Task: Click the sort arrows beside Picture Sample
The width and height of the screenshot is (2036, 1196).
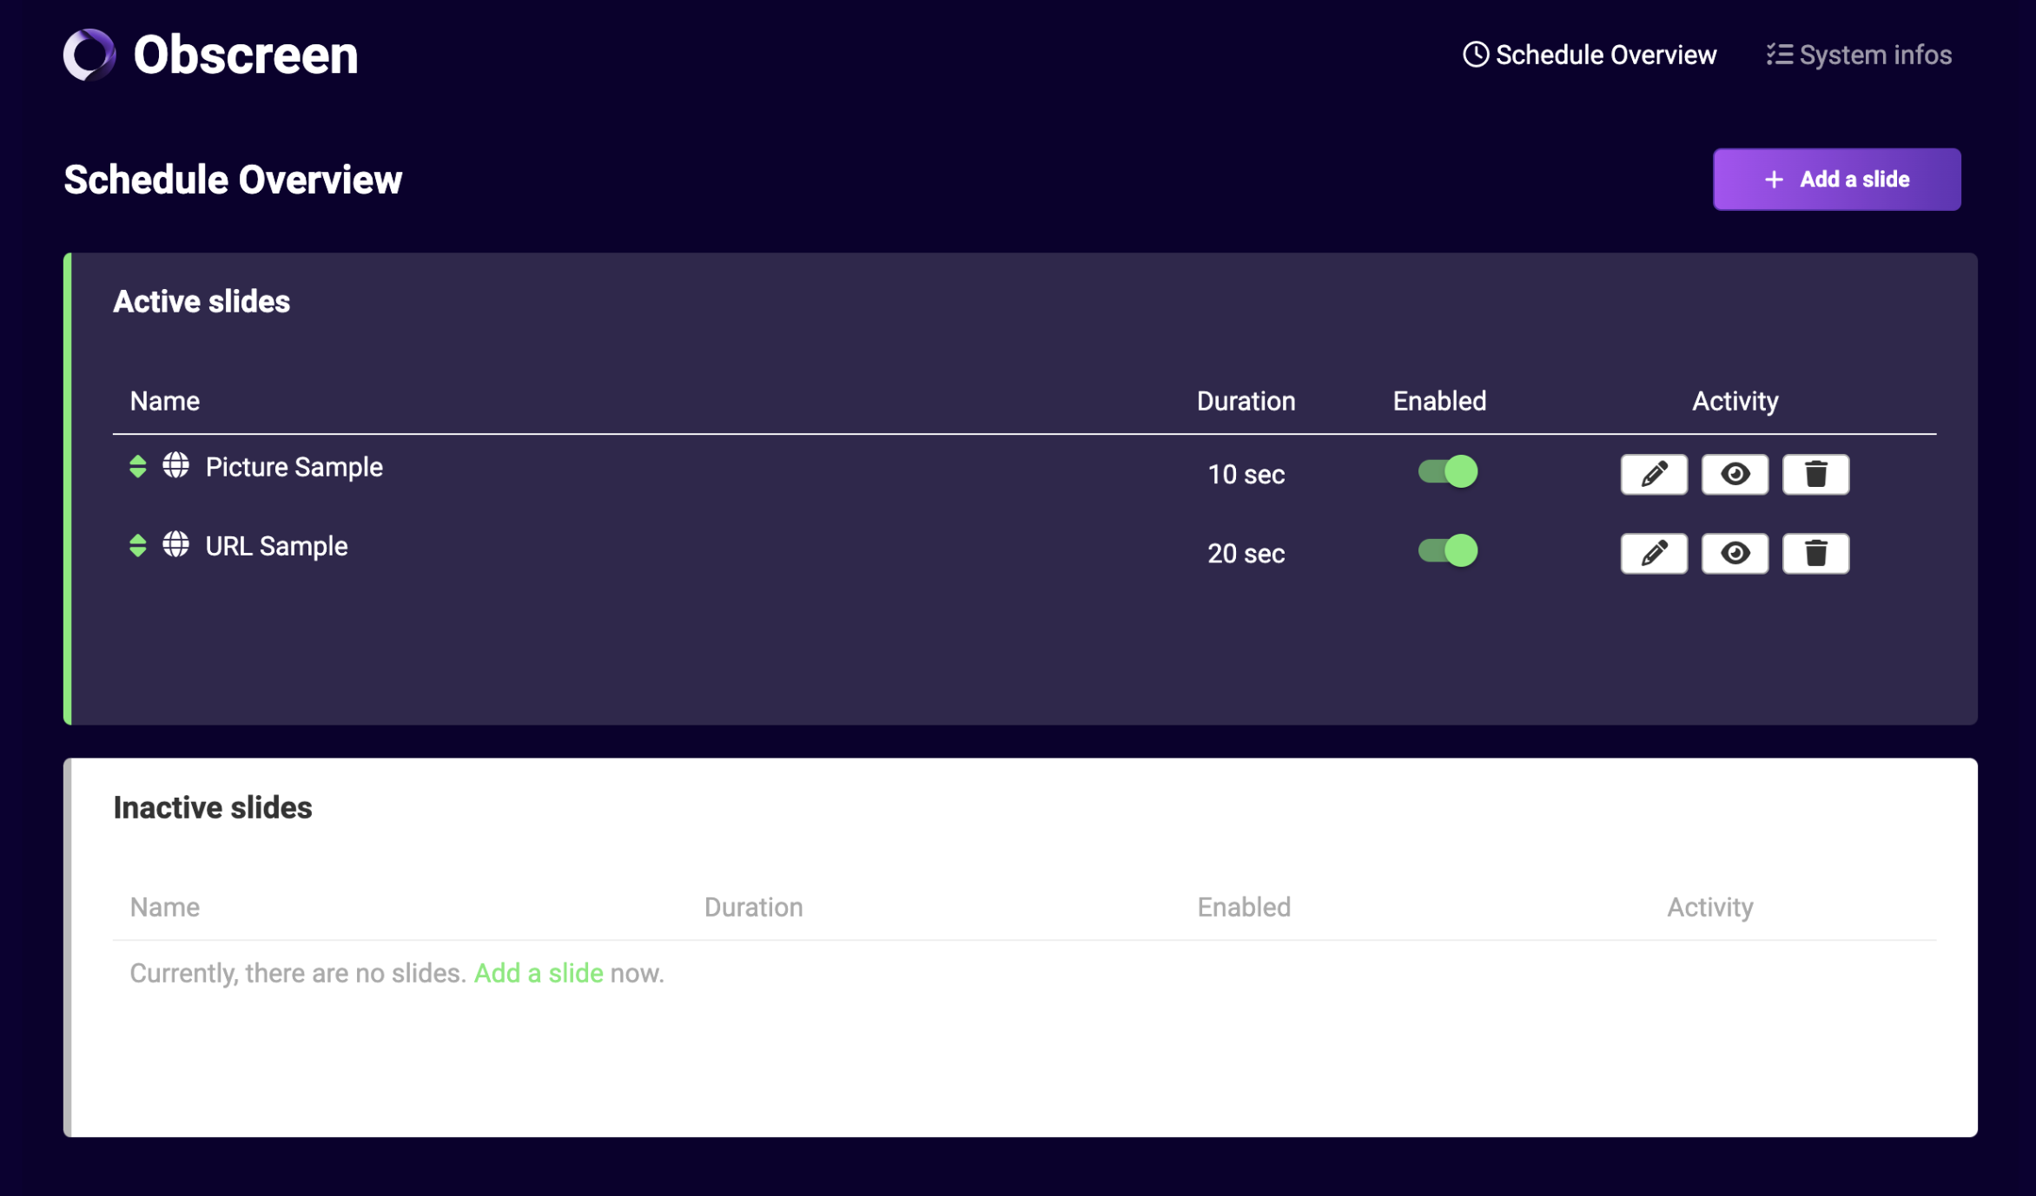Action: pos(137,467)
